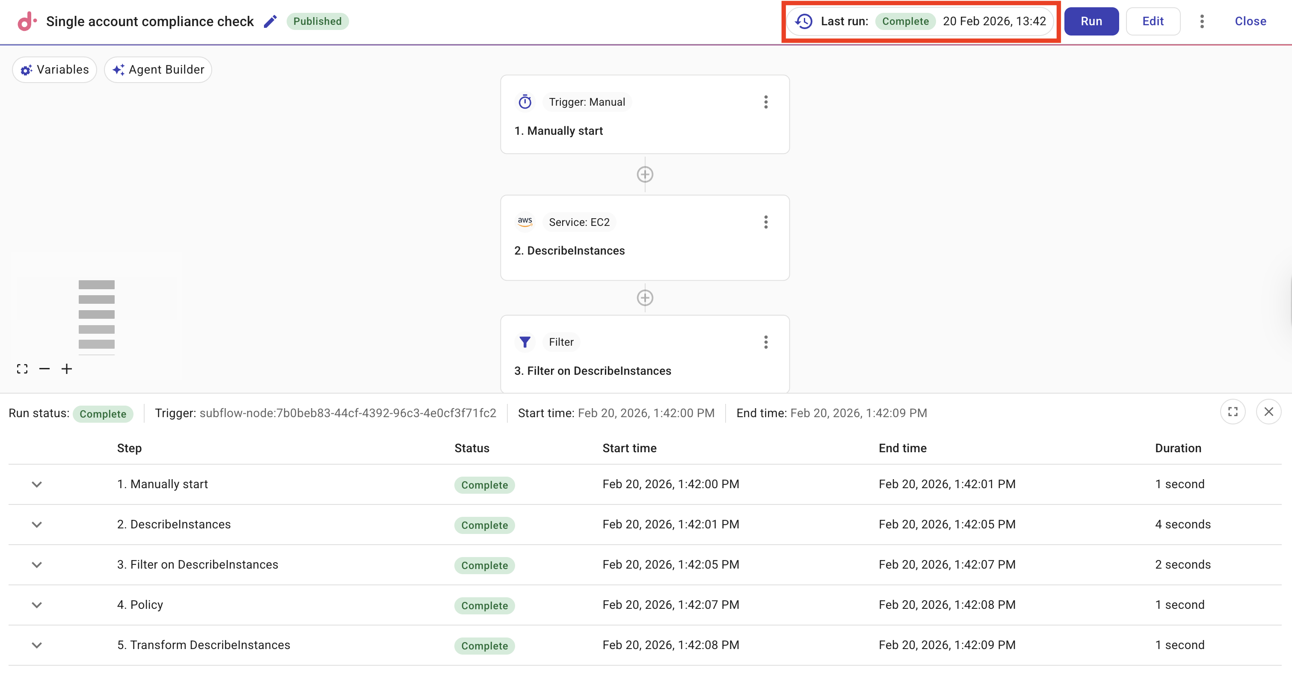Click the plus connector below Manually start
The image size is (1292, 676).
(645, 174)
